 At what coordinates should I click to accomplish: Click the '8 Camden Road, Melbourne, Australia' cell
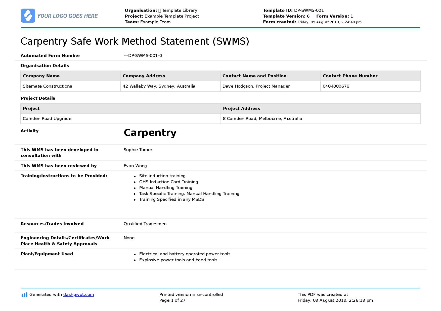(x=321, y=119)
